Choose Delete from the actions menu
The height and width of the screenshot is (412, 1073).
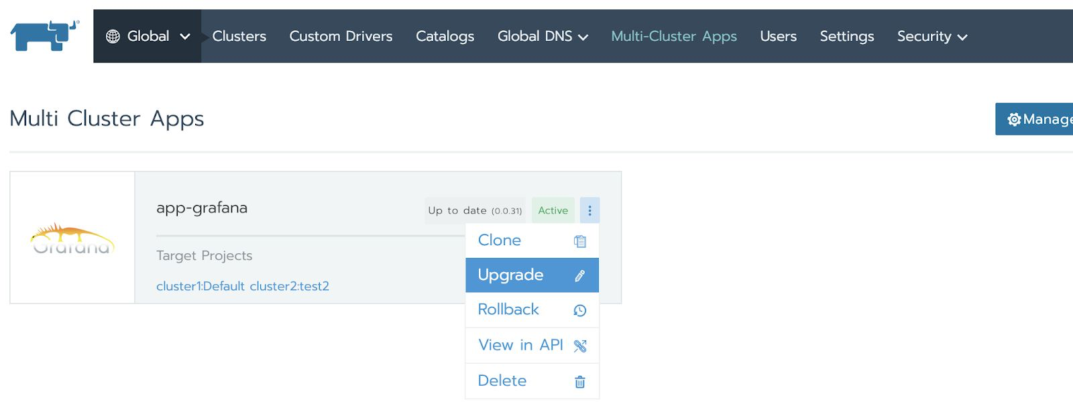[x=502, y=381]
